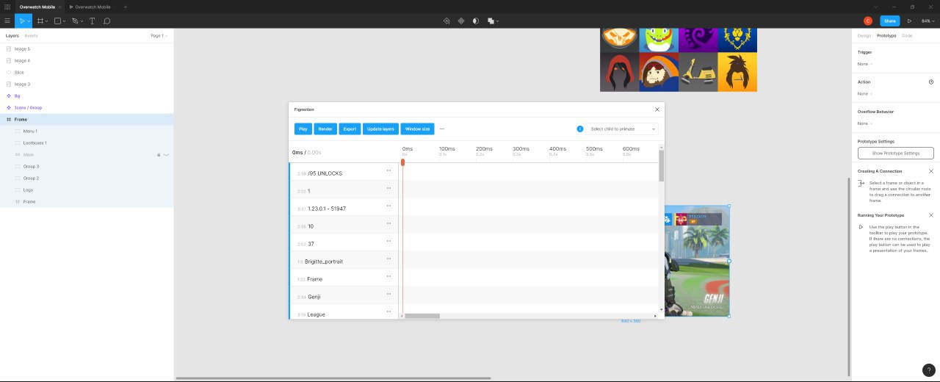Image resolution: width=940 pixels, height=382 pixels.
Task: Click Play in Figmotion
Action: (x=303, y=129)
